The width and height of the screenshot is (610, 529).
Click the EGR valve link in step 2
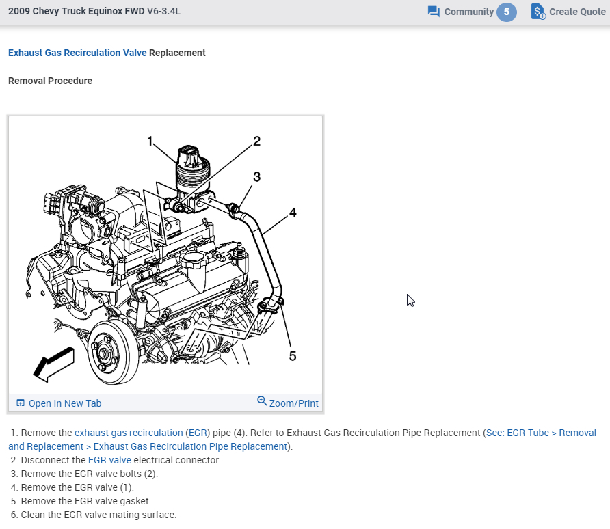tap(110, 459)
